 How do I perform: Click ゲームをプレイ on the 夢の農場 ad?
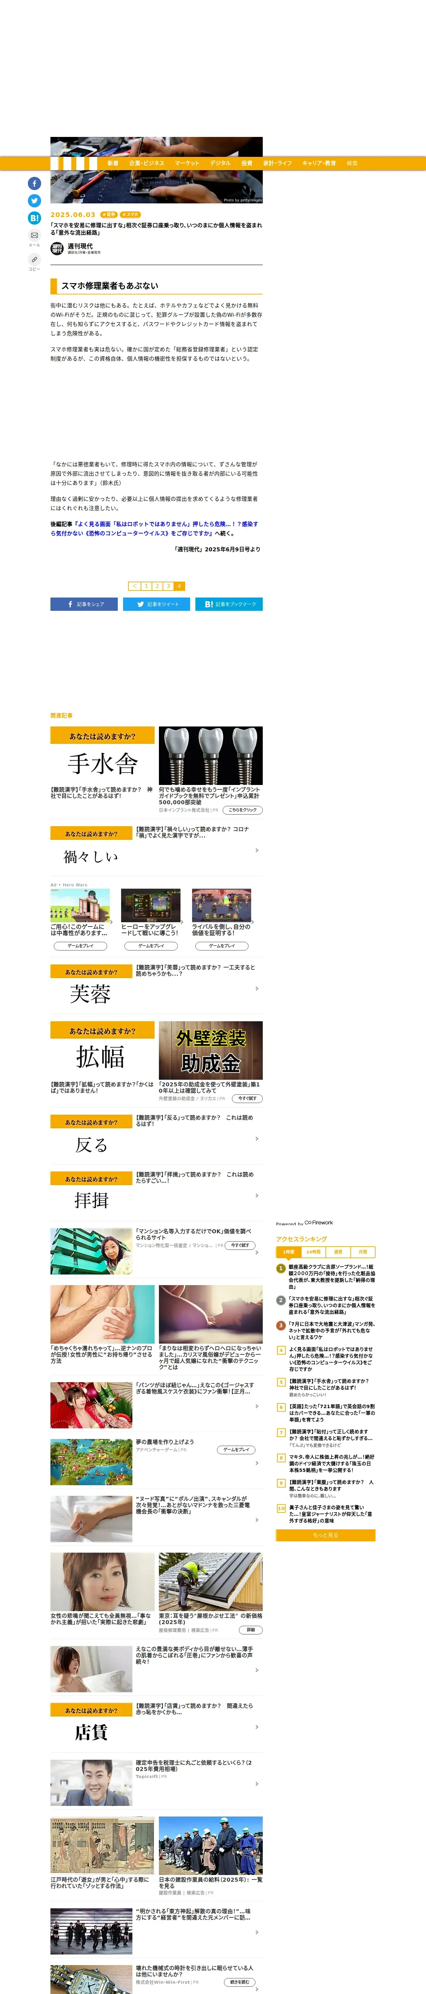pos(237,1450)
